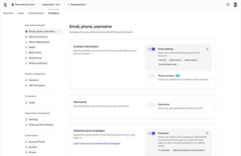241x156 pixels.
Task: Enable the Phone number toggle
Action: (151, 76)
